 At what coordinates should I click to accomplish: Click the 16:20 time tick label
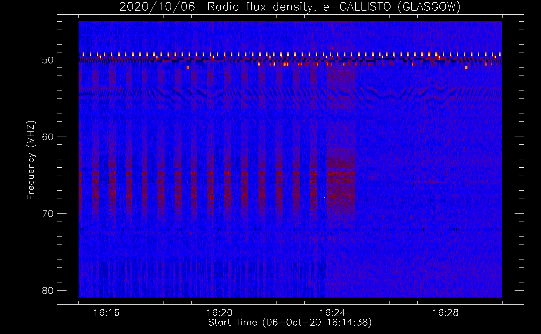[x=220, y=313]
